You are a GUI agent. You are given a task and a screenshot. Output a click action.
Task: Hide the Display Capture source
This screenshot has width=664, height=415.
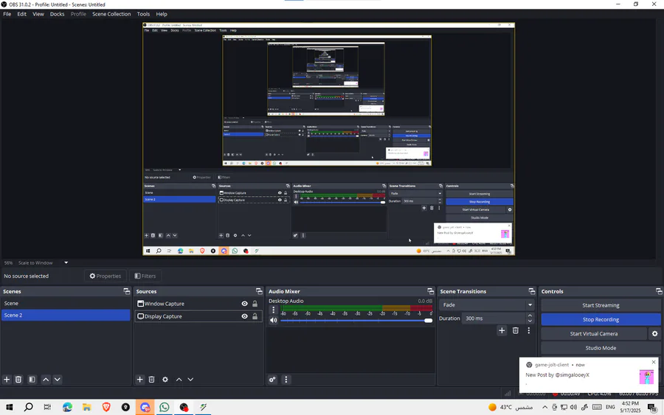(244, 316)
